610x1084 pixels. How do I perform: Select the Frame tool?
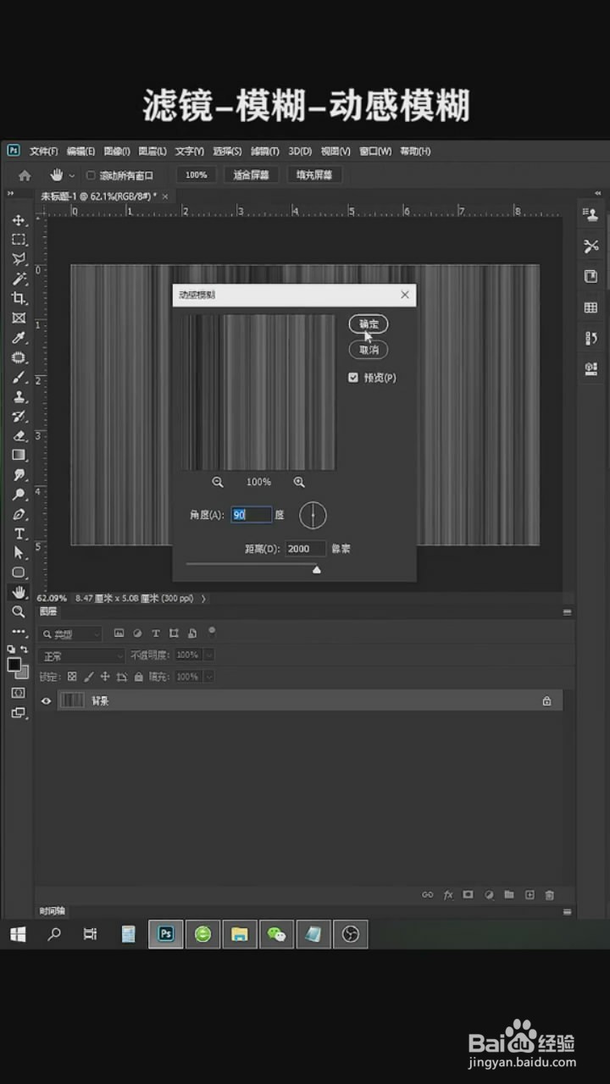coord(19,318)
